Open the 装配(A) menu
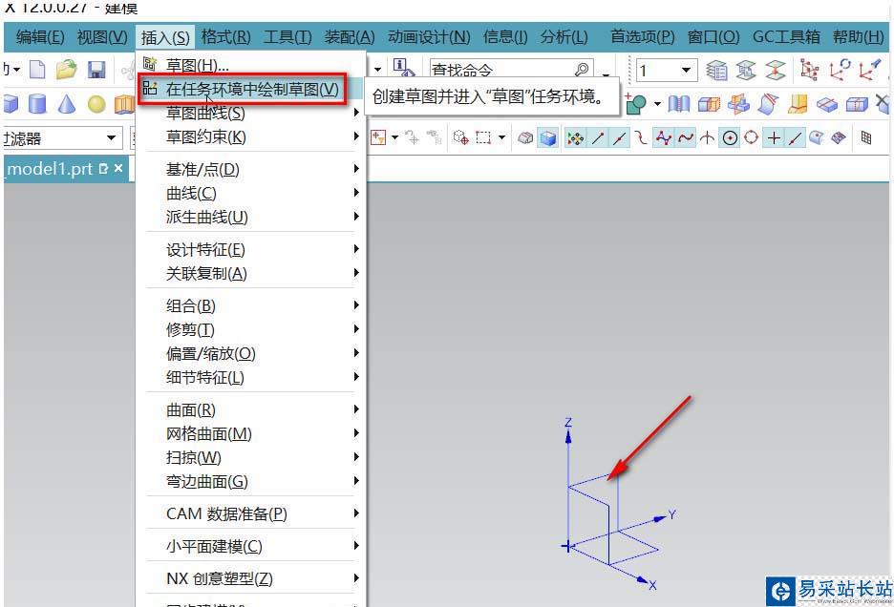 (x=350, y=37)
